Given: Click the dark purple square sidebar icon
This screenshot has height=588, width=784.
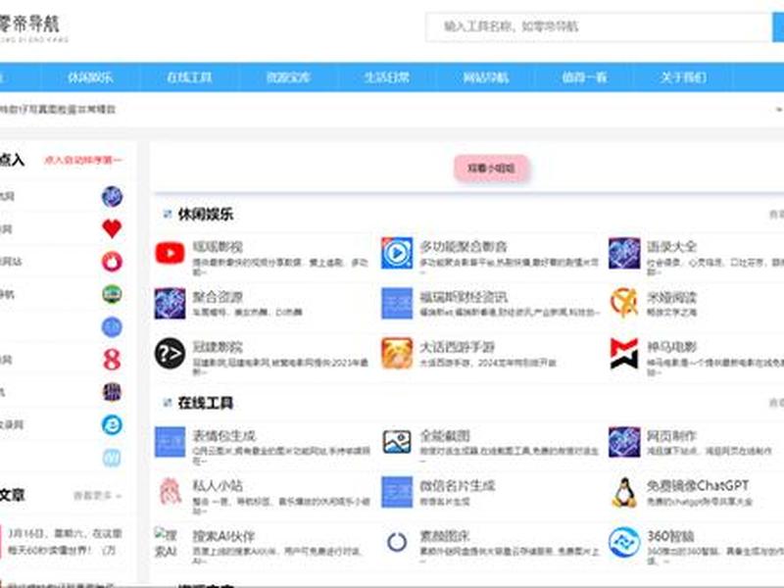Looking at the screenshot, I should 112,392.
